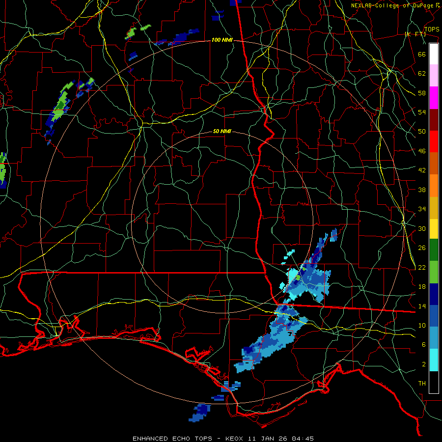Click the small green pixel inside the cyan echo
The width and height of the screenshot is (442, 442).
pyautogui.click(x=298, y=277)
